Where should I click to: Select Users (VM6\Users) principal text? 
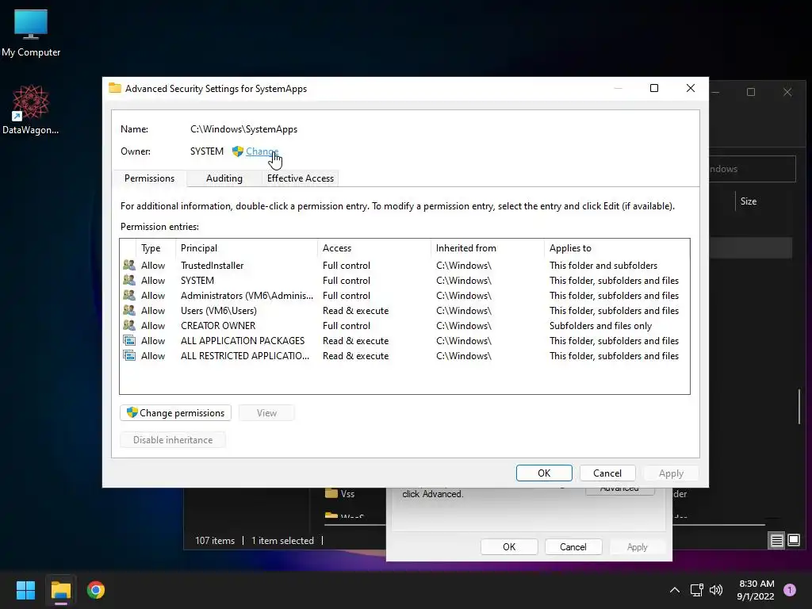(219, 310)
